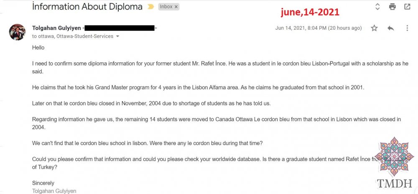Click the reply arrow icon
Viewport: 418px width, 194px height.
pos(391,28)
